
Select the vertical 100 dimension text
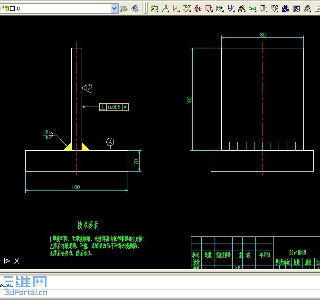click(189, 100)
